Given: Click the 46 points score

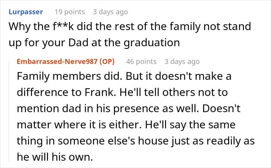Looking at the screenshot, I should (x=141, y=61).
